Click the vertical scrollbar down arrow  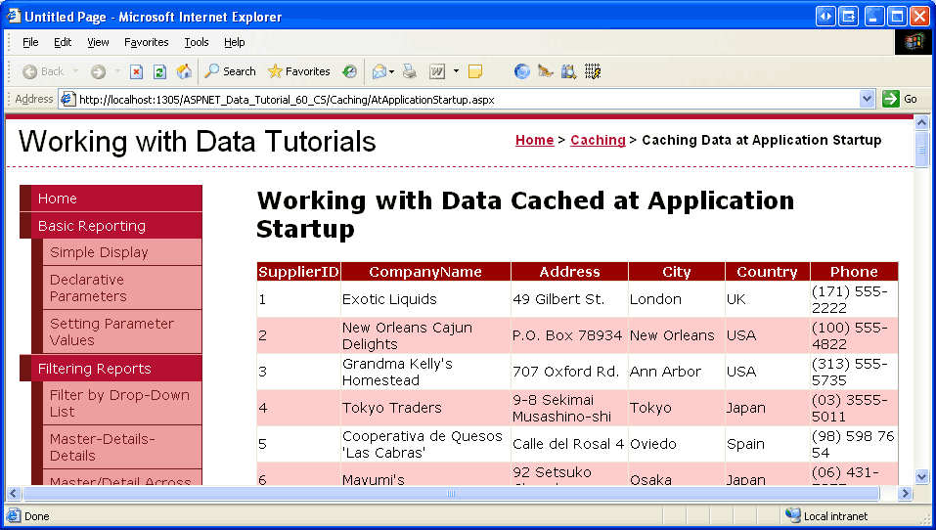tap(921, 476)
